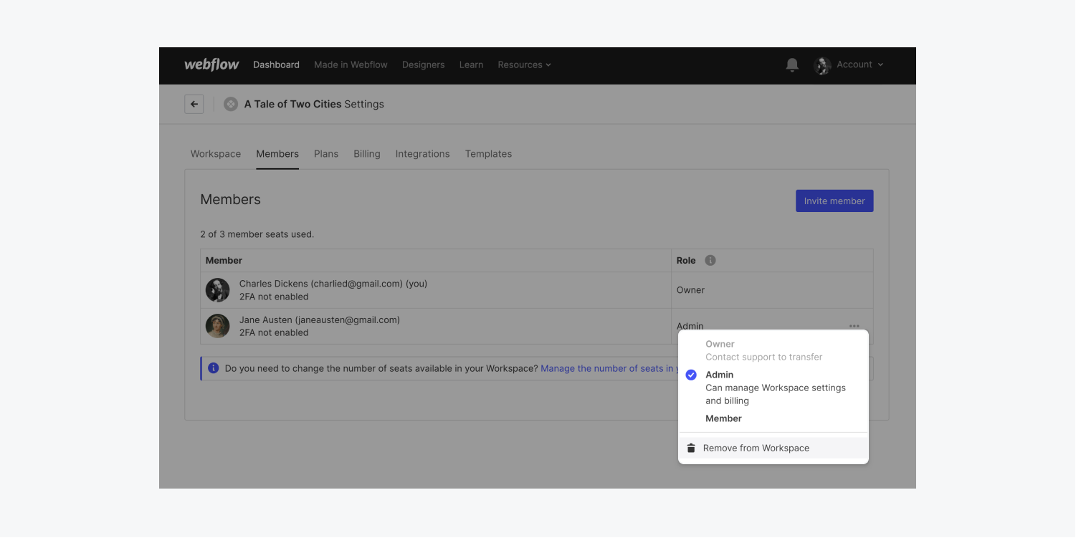The image size is (1076, 538).
Task: Click 2FA not enabled under Jane Austen
Action: pyautogui.click(x=274, y=332)
